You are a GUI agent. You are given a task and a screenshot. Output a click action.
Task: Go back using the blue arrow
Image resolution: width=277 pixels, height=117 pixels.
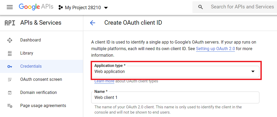93,23
